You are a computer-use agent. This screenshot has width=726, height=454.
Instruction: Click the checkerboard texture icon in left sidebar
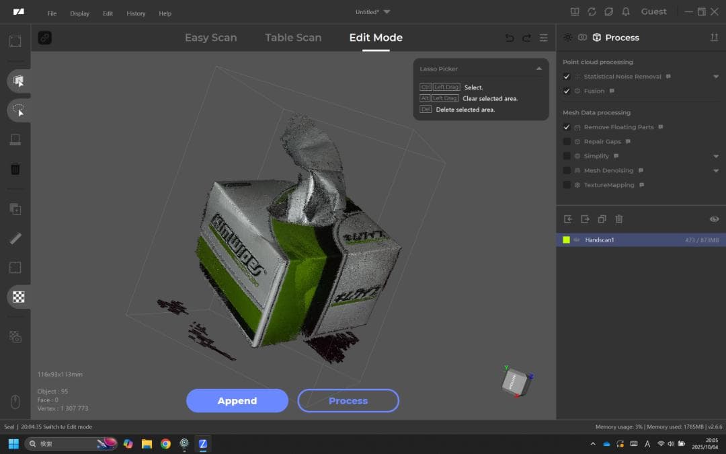(18, 297)
